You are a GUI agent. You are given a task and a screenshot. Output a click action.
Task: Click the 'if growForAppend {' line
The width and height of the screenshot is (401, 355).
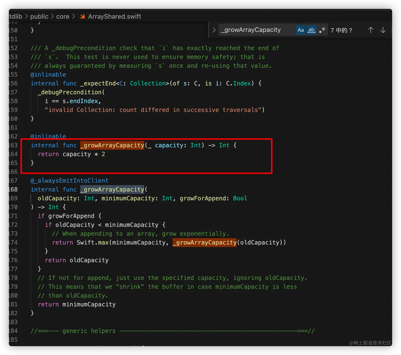tap(69, 216)
